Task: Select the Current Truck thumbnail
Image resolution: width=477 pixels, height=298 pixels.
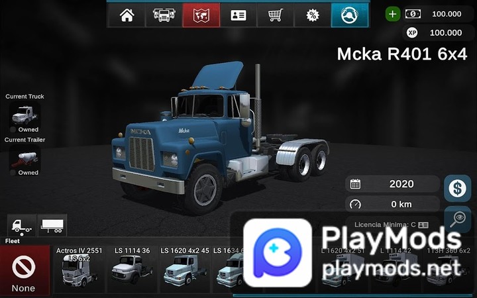Action: (25, 115)
